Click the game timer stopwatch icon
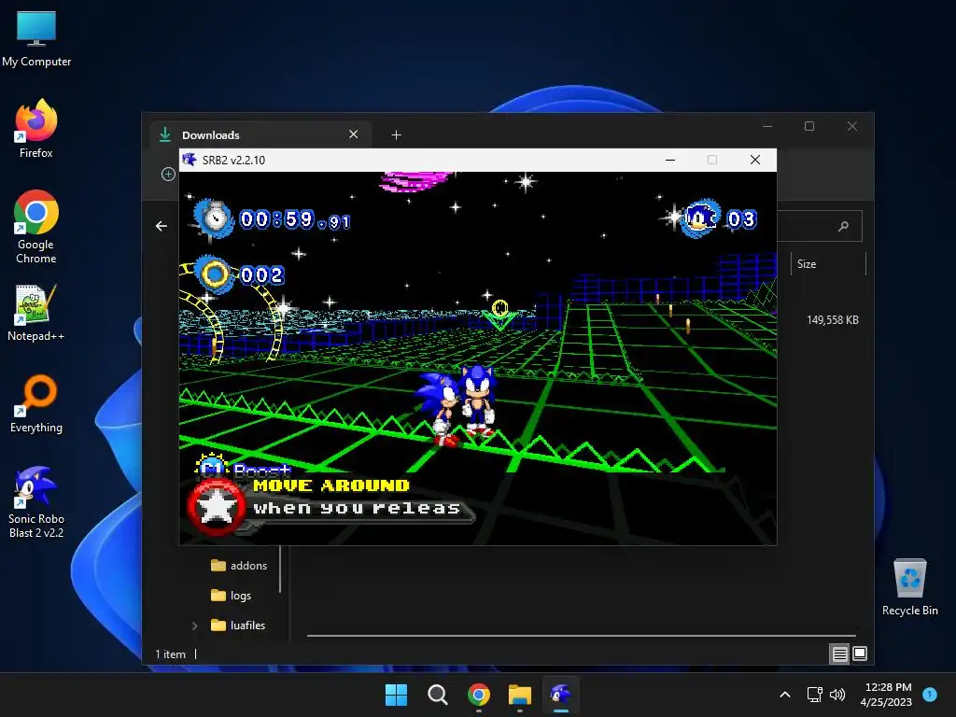This screenshot has height=717, width=956. pos(214,218)
